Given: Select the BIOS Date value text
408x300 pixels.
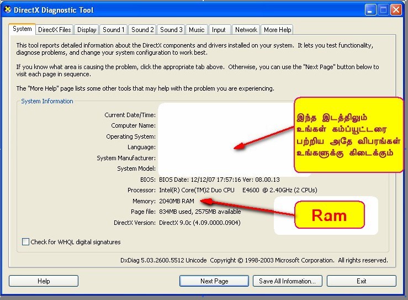Looking at the screenshot, I should click(219, 180).
